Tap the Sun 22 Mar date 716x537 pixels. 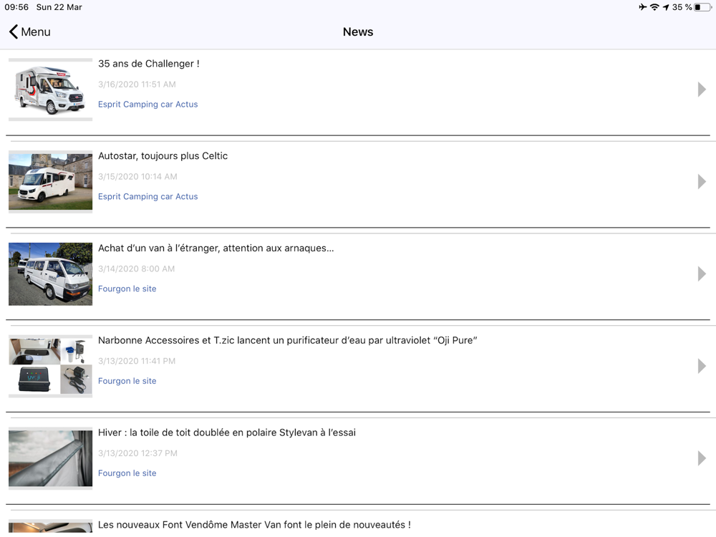[x=59, y=7]
